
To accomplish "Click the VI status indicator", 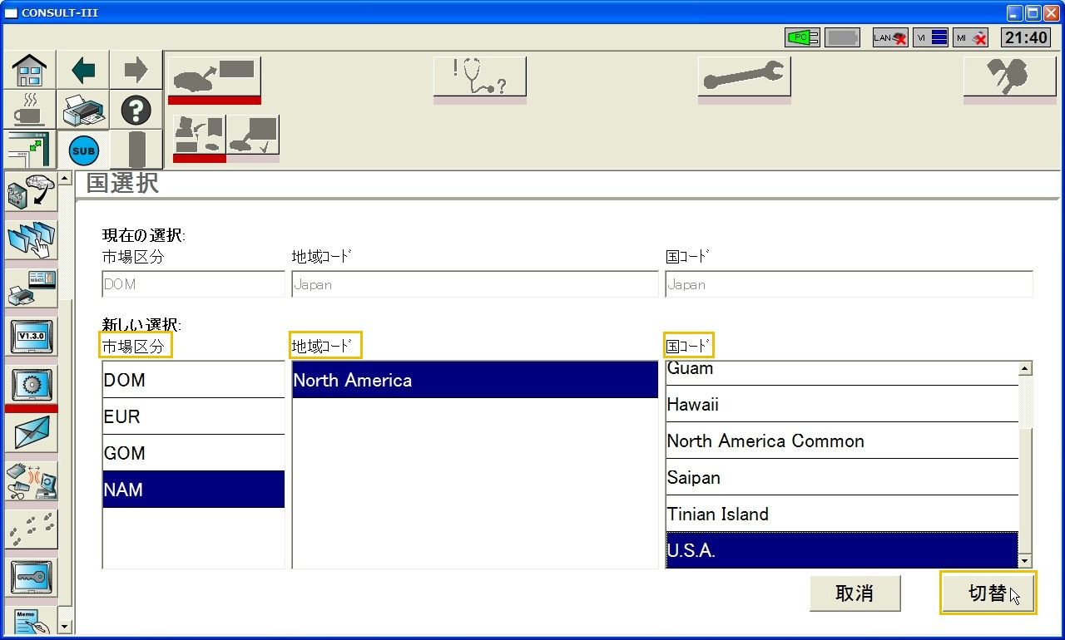I will pyautogui.click(x=930, y=37).
